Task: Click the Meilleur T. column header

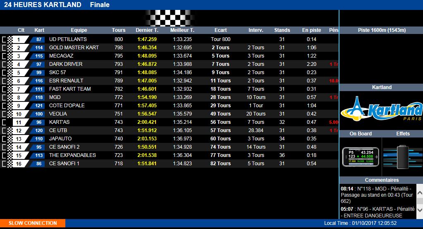Action: (x=182, y=30)
